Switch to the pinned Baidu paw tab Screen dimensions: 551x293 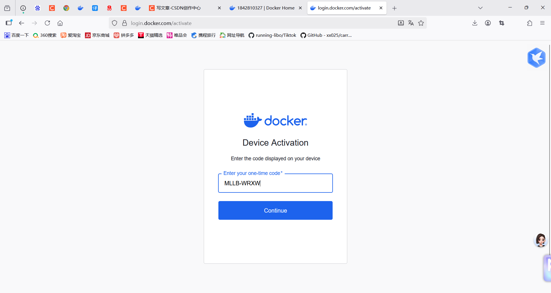pos(38,8)
